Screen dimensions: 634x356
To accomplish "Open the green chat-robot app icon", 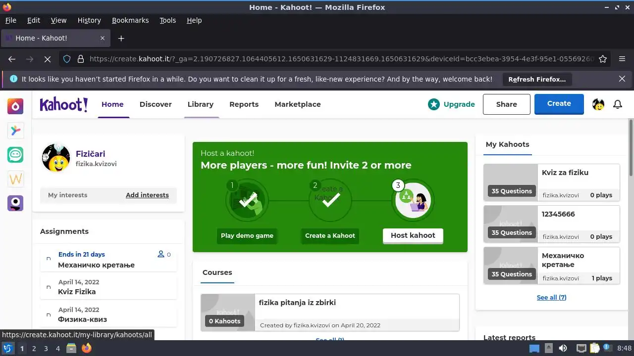I will point(15,155).
